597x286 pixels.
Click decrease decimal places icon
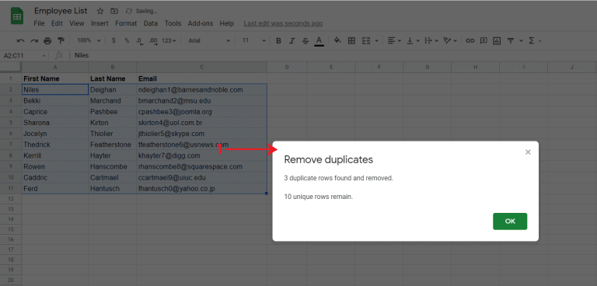pyautogui.click(x=139, y=40)
